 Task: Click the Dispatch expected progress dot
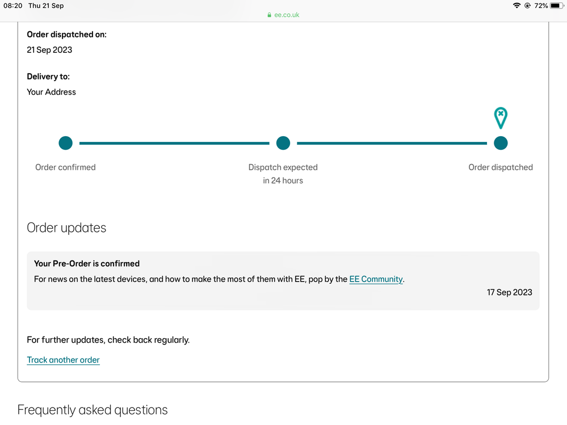click(283, 144)
